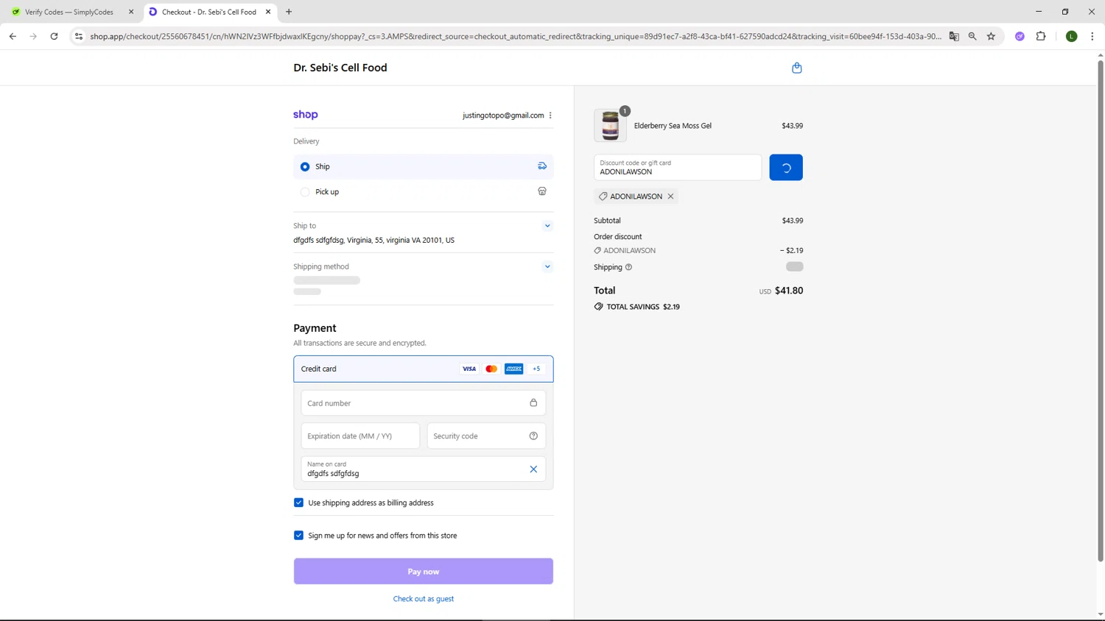Switch to the Verify Codes SimplyCodes tab

point(69,12)
